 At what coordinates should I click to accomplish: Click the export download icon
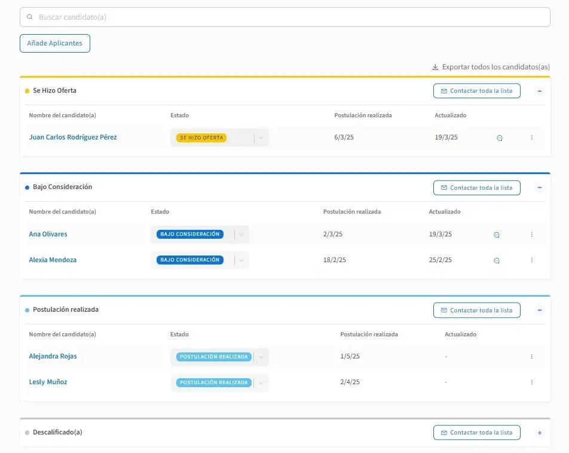coord(435,67)
